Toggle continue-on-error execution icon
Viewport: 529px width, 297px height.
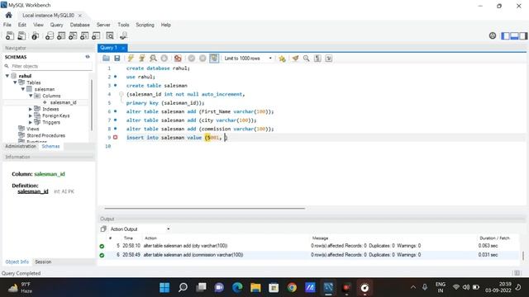tap(178, 59)
